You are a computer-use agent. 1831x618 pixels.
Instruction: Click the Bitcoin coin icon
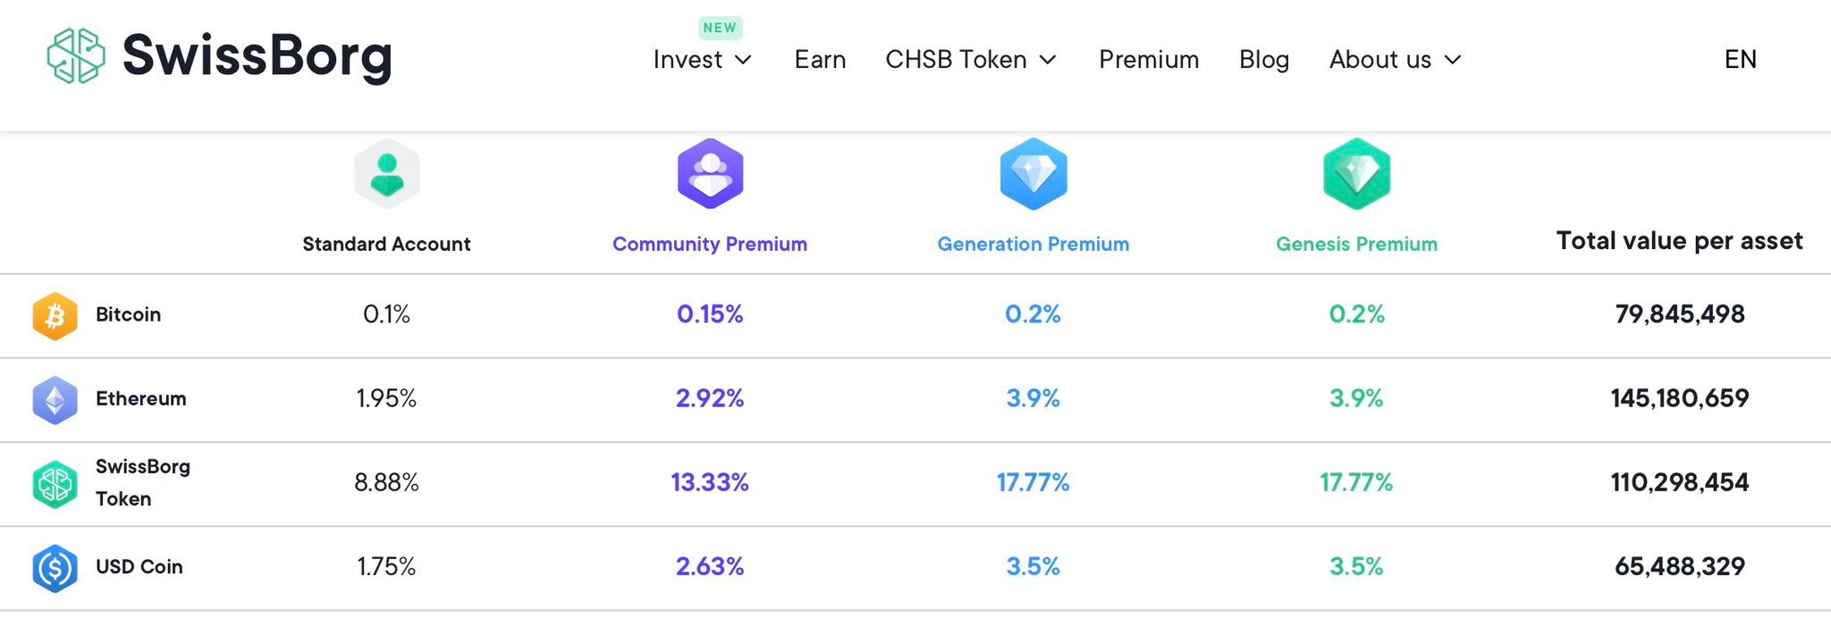(55, 315)
